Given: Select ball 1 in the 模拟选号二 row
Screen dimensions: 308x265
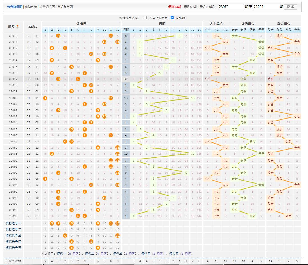Looking at the screenshot, I should 45,229.
